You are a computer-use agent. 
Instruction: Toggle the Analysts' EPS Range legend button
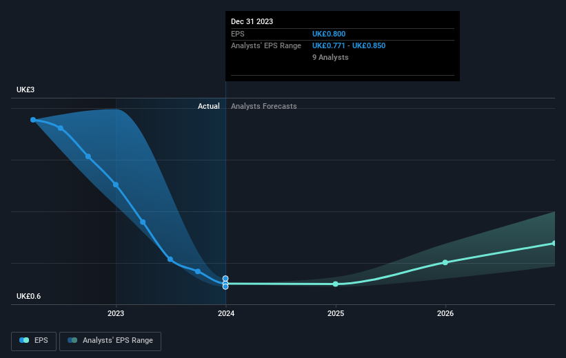point(110,341)
